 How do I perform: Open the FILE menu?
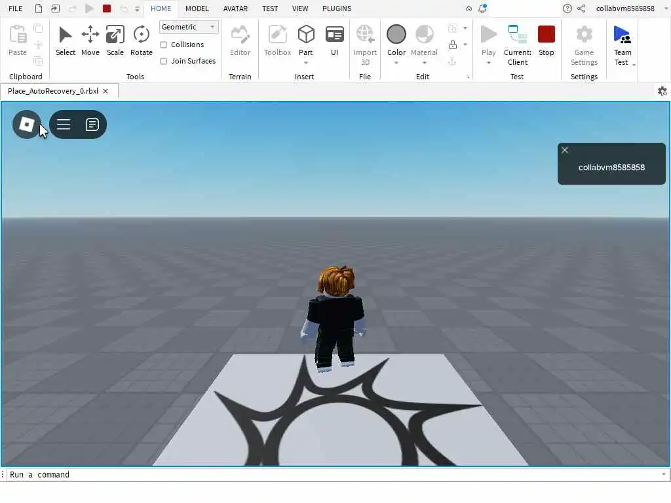coord(16,9)
